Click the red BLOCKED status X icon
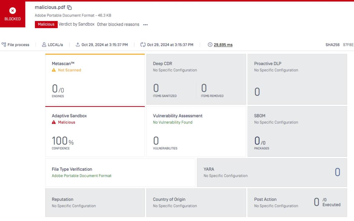This screenshot has width=354, height=221. click(12, 11)
